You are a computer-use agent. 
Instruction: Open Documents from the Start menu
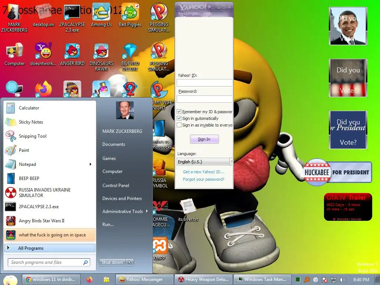(x=114, y=144)
